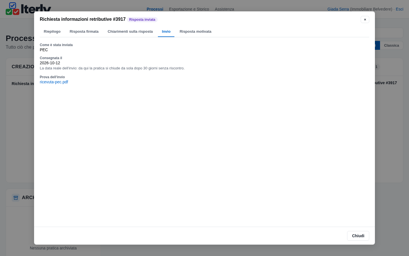Close the dialog with the × button
Image resolution: width=409 pixels, height=256 pixels.
(x=365, y=19)
